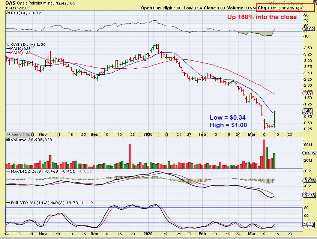Image resolution: width=317 pixels, height=239 pixels.
Task: Click the black MACD legend line marker
Action: 8,171
